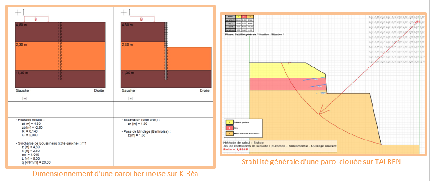Select the dashed wall outline in the K-Réa initial diagram
The image size is (430, 181).
point(61,51)
